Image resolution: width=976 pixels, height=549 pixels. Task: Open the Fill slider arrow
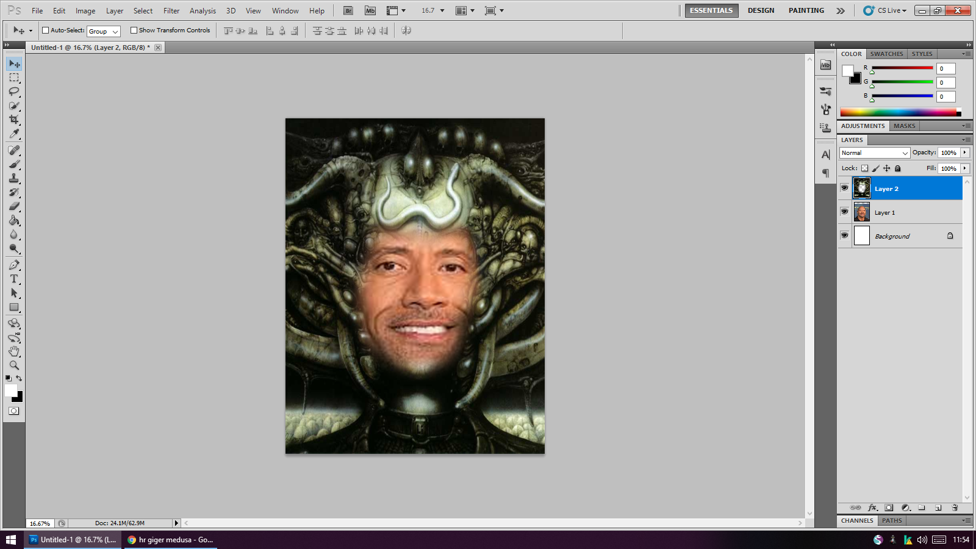click(x=965, y=168)
